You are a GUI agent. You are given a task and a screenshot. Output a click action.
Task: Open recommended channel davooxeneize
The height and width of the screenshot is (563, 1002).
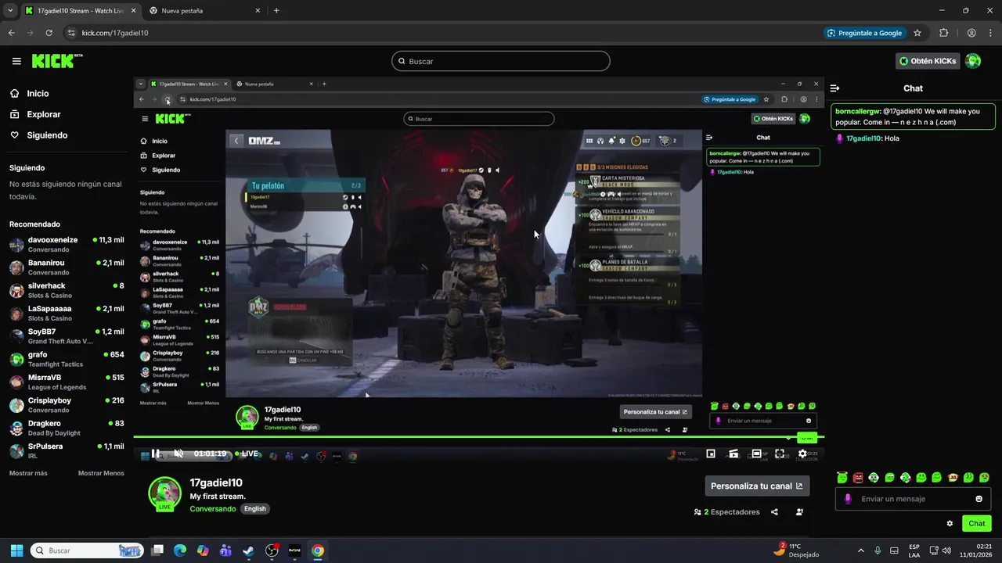[67, 244]
